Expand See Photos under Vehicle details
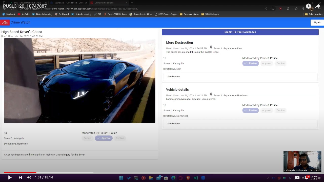The height and width of the screenshot is (182, 324). click(174, 124)
